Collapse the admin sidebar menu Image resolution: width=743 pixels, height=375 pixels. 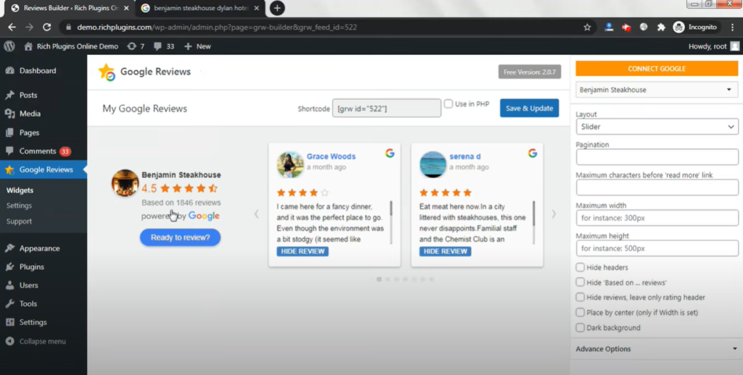[x=43, y=342]
